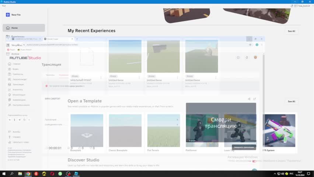Image resolution: width=314 pixels, height=177 pixels.
Task: Open the Roblox account dropdown at top right
Action: coord(304,6)
